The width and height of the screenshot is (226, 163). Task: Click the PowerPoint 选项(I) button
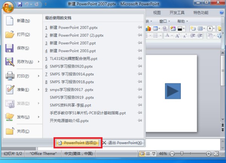pyautogui.click(x=78, y=143)
